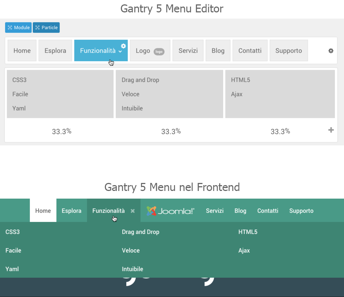Expand the Funzionalità chevron in the editor
The image size is (344, 297).
point(120,51)
